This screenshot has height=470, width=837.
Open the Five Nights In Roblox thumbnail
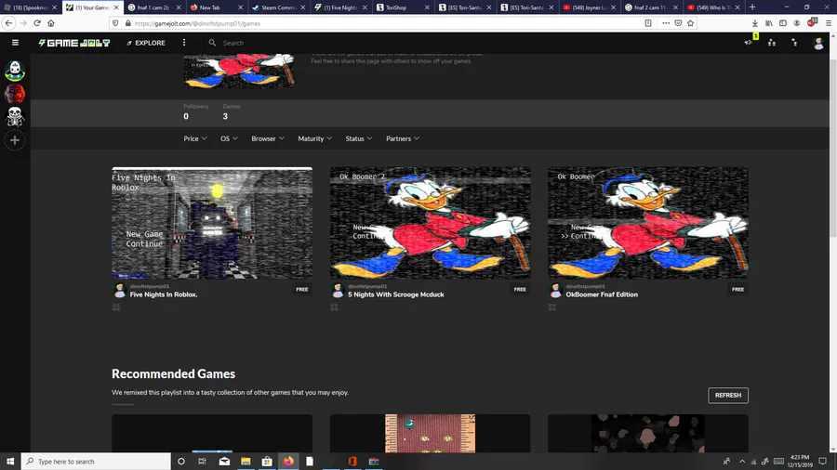[x=212, y=223]
